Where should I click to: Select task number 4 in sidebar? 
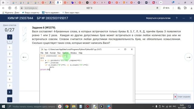click(x=10, y=67)
